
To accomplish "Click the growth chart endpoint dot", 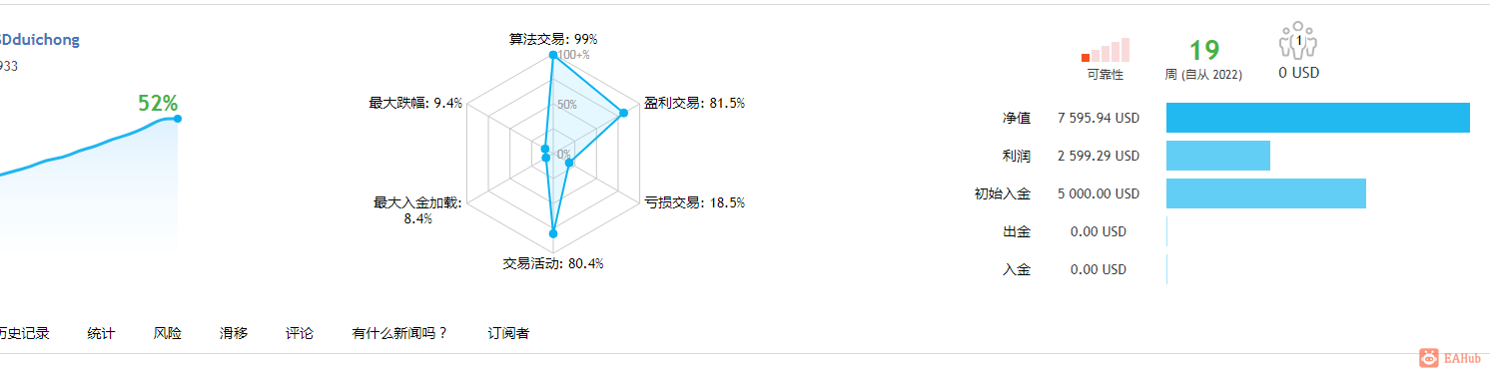I will point(177,119).
